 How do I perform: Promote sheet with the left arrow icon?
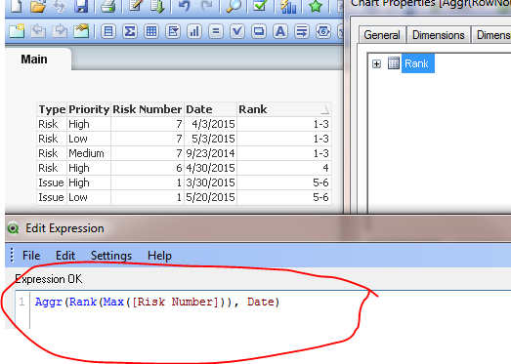(38, 31)
